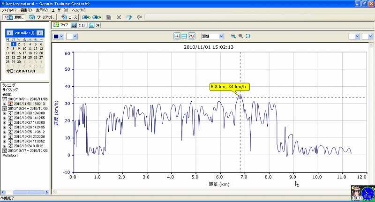Open the far right graph dropdown

[x=367, y=37]
